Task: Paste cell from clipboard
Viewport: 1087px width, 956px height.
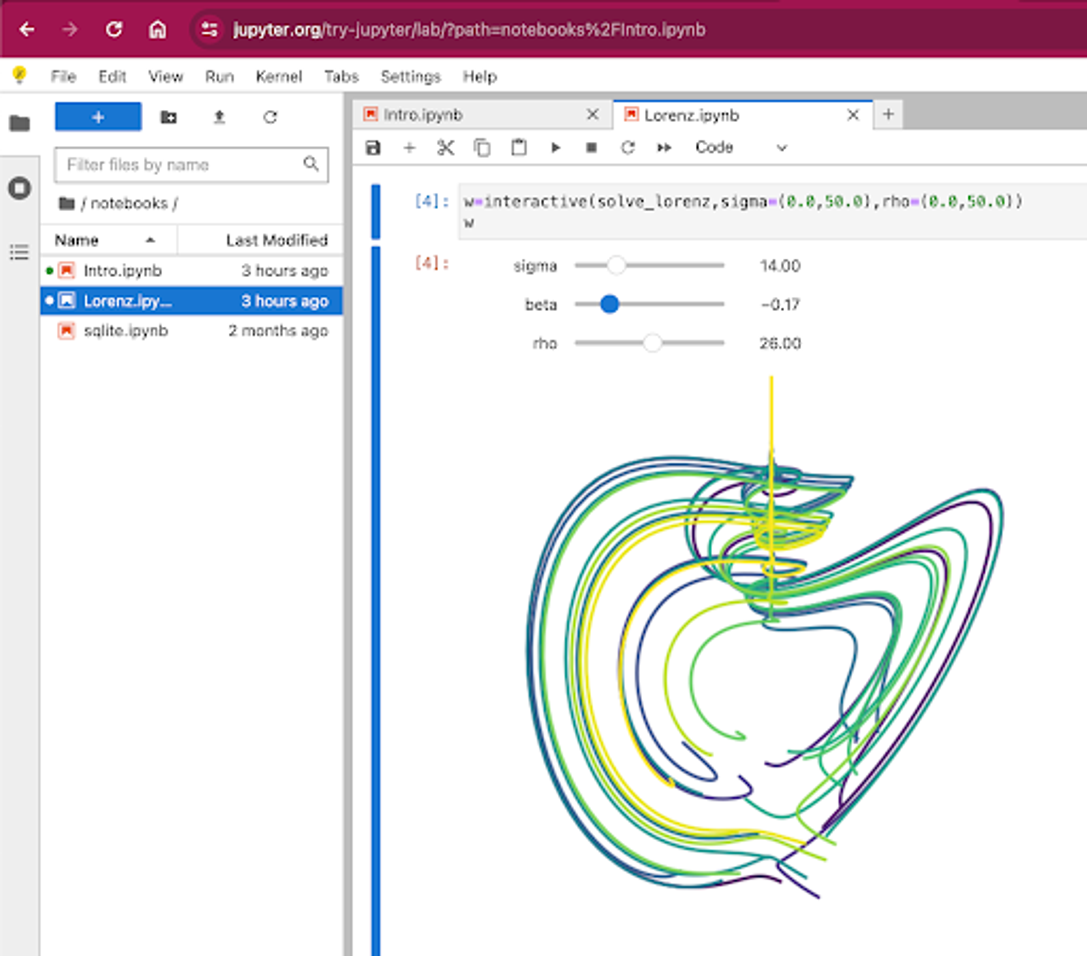Action: [x=519, y=148]
